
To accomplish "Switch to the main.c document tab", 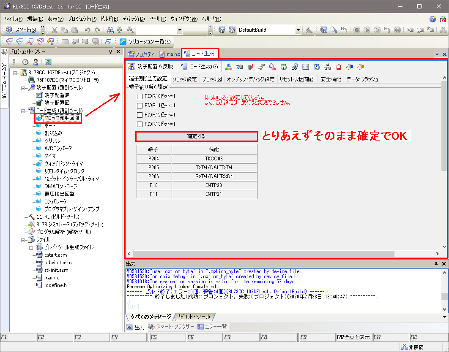I will [x=170, y=54].
